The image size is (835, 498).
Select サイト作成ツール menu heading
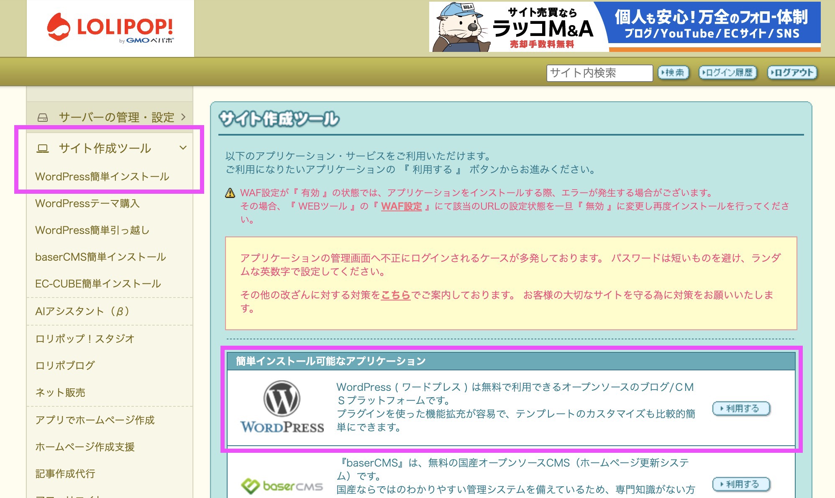(x=110, y=148)
